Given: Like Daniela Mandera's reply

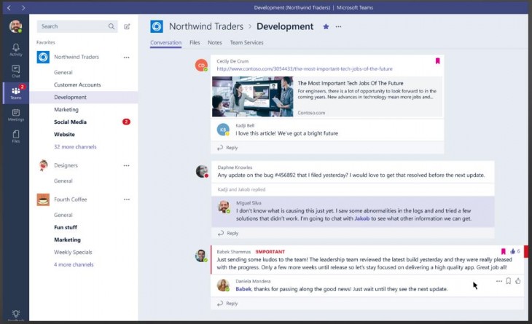Looking at the screenshot, I should [518, 281].
